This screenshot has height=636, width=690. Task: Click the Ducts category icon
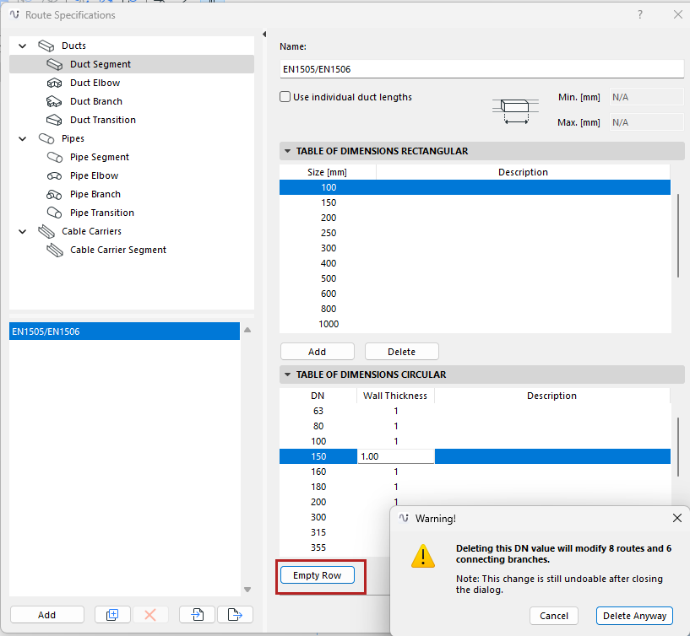pyautogui.click(x=46, y=46)
